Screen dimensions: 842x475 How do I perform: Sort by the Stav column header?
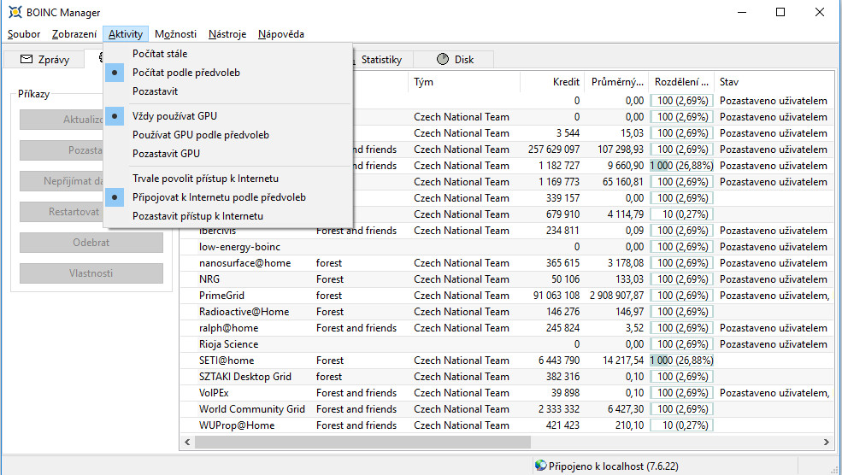(774, 81)
